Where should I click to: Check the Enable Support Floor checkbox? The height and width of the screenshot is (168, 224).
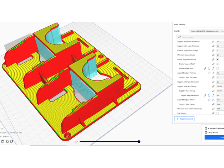(x=218, y=68)
